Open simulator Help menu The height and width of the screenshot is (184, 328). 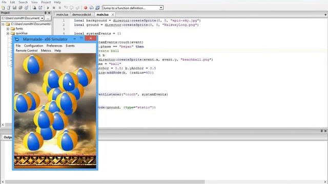[58, 51]
